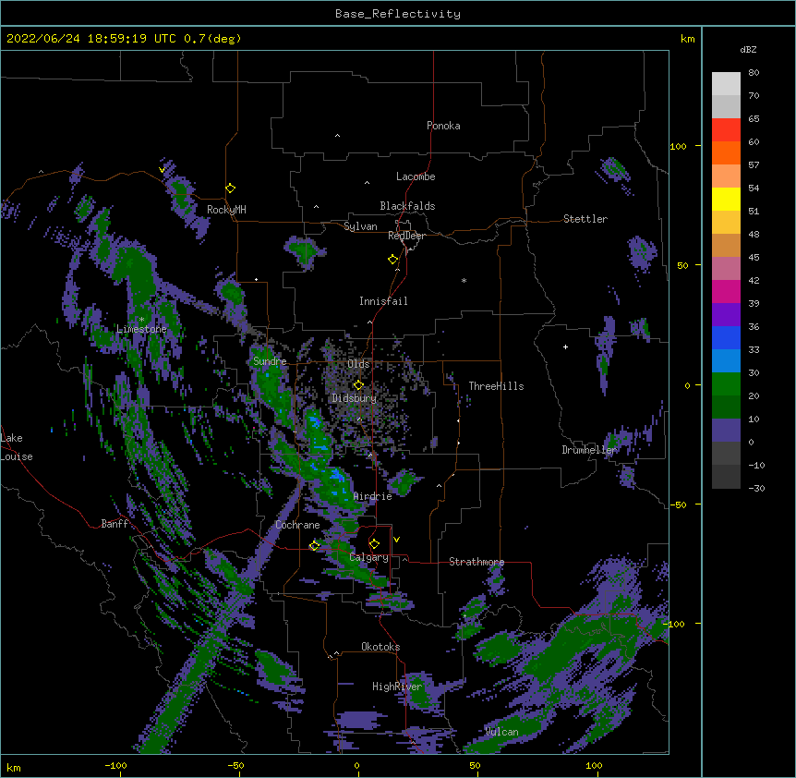
Task: Click the 0 tick on bottom axis
Action: click(356, 765)
